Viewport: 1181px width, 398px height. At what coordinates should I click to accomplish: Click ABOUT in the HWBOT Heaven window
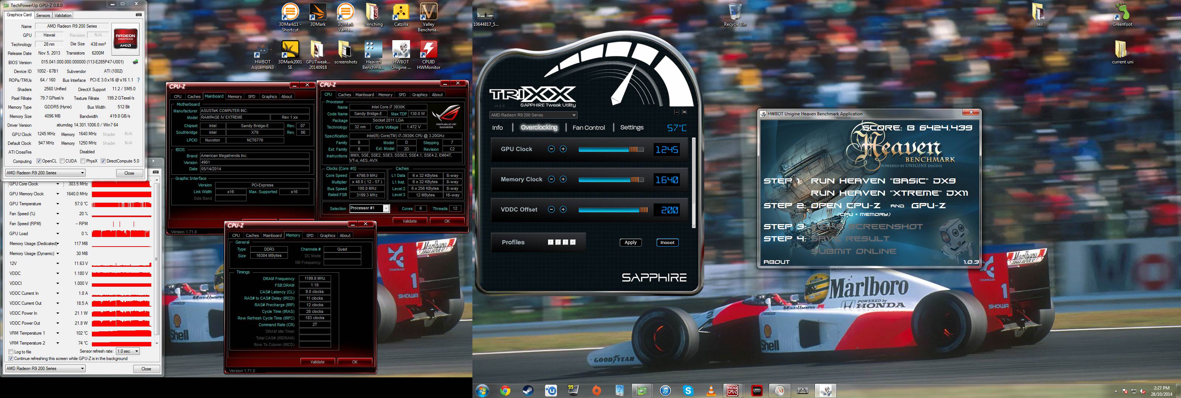pyautogui.click(x=776, y=262)
